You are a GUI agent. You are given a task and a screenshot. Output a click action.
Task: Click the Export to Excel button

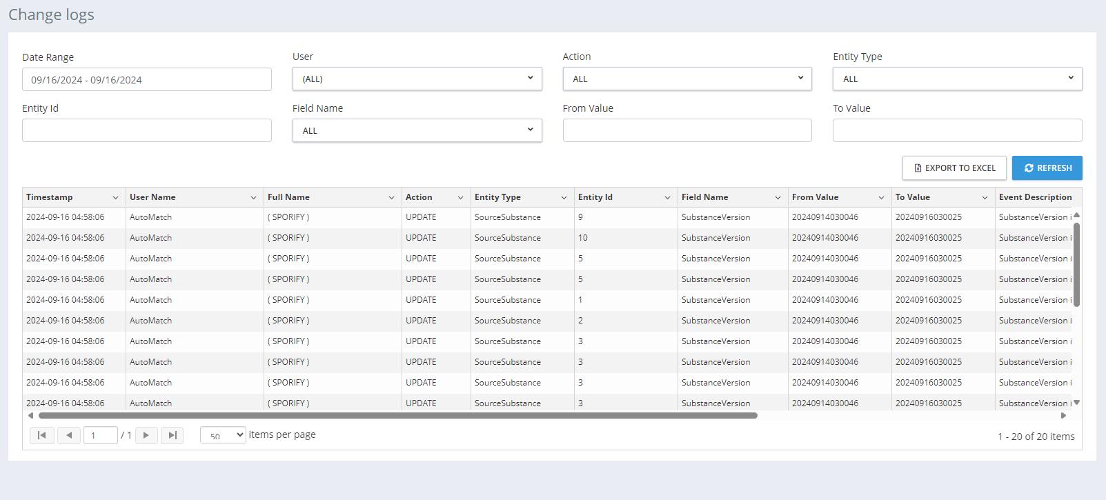point(954,168)
